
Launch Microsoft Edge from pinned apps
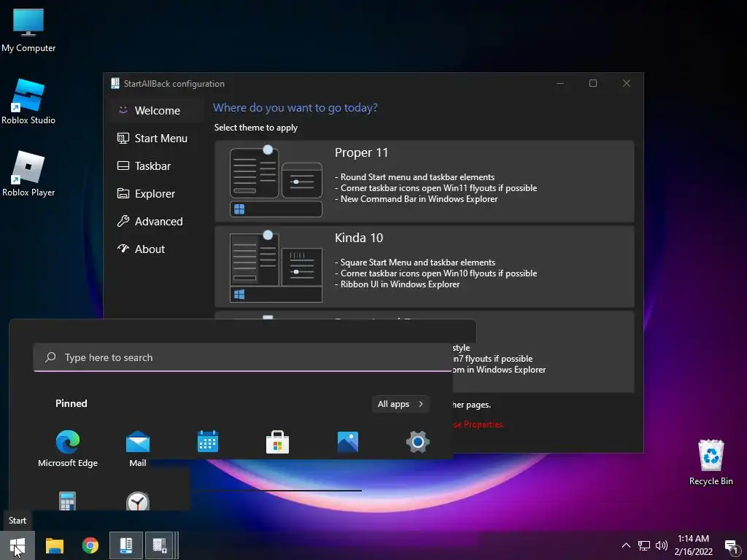click(x=68, y=448)
